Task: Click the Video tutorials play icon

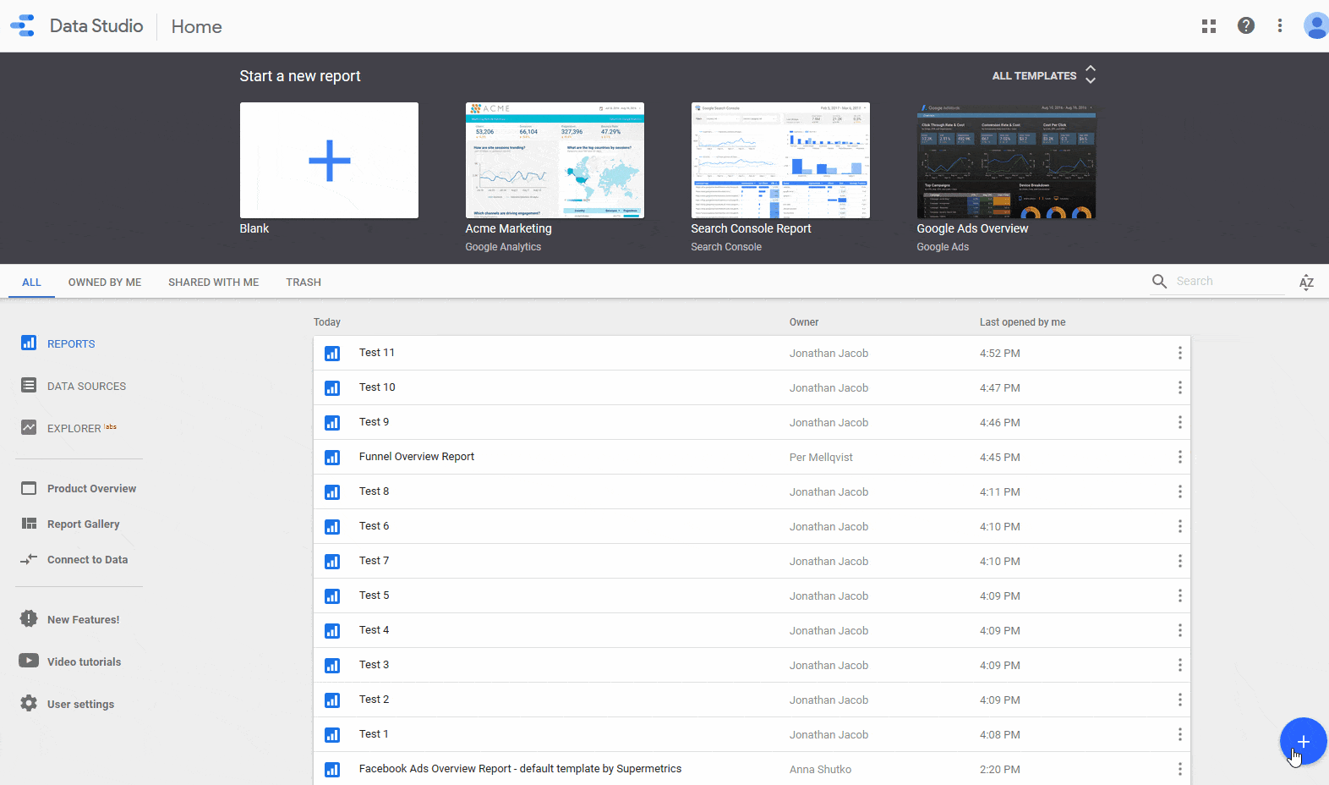Action: pyautogui.click(x=29, y=661)
